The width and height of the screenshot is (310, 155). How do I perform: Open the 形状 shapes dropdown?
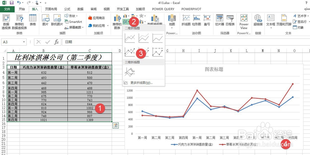pyautogui.click(x=71, y=16)
